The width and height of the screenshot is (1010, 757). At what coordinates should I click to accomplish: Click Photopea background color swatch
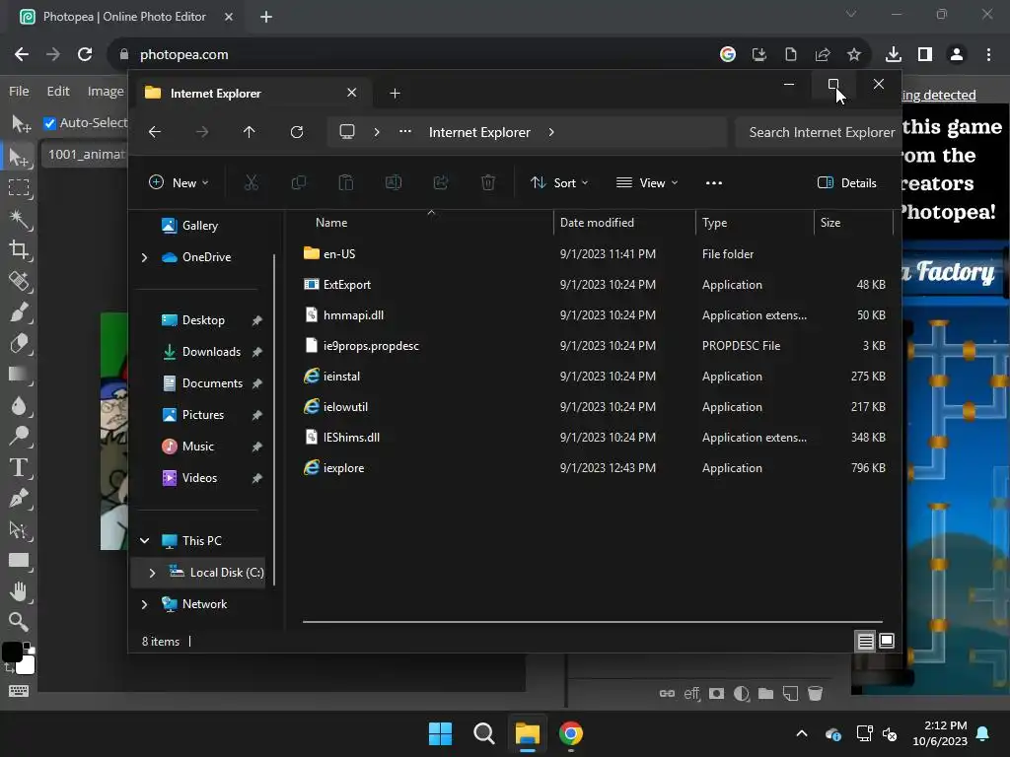point(26,665)
